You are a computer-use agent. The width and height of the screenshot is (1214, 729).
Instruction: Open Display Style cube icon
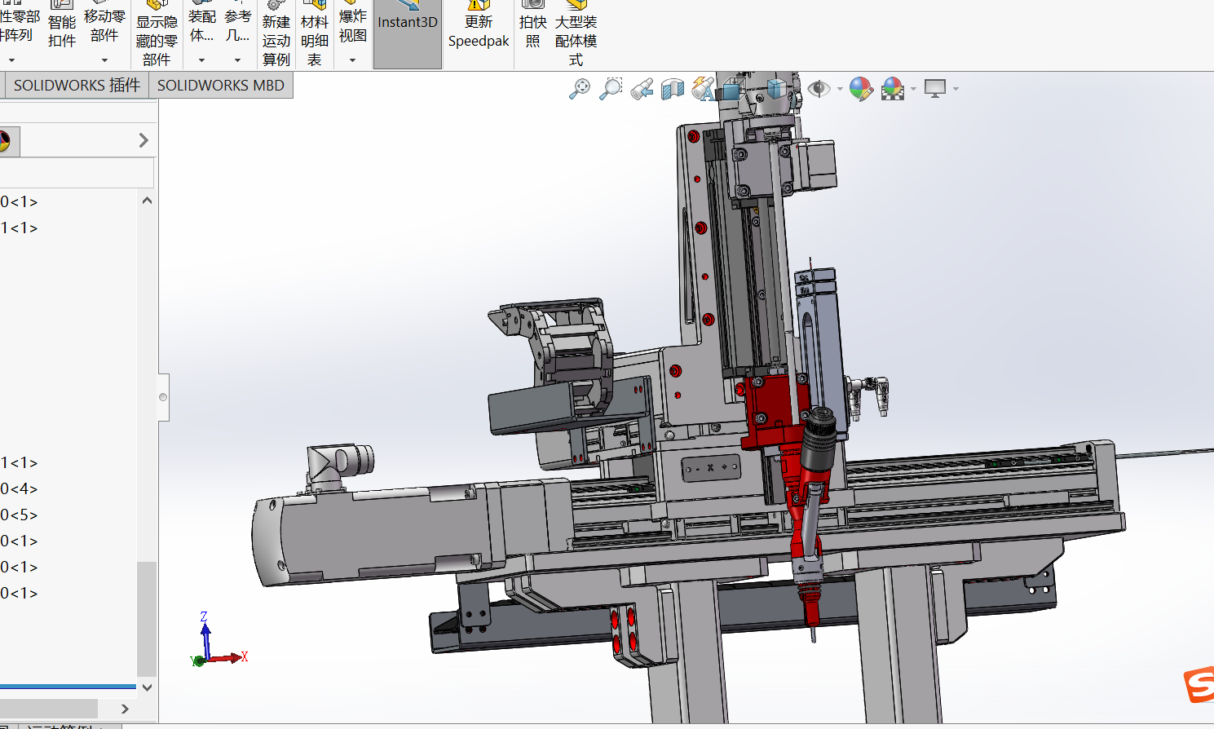click(775, 89)
